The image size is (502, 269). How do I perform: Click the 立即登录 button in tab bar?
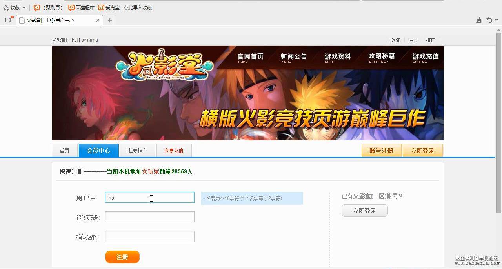(423, 151)
